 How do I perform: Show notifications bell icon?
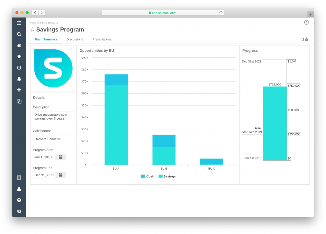(19, 79)
